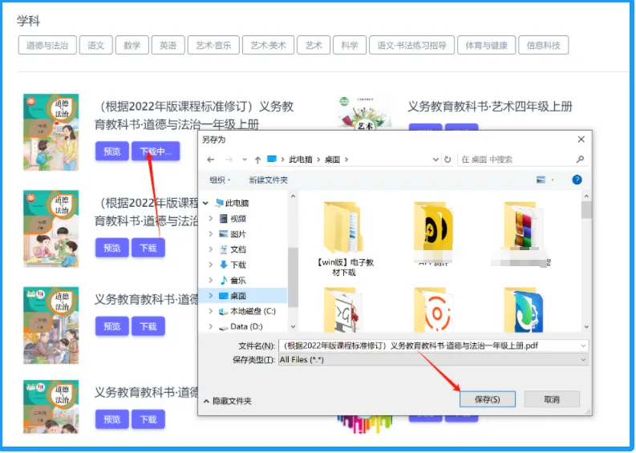Change the view layout icon
Viewport: 636px width, 453px height.
(541, 180)
